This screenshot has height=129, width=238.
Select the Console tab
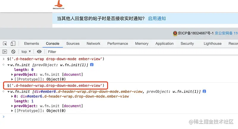pyautogui.click(x=53, y=43)
